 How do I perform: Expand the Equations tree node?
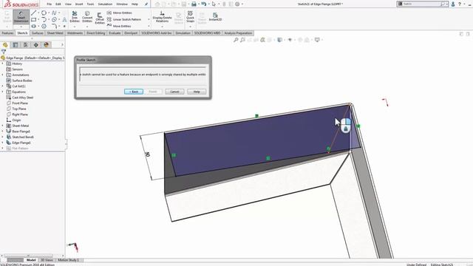tap(3, 92)
